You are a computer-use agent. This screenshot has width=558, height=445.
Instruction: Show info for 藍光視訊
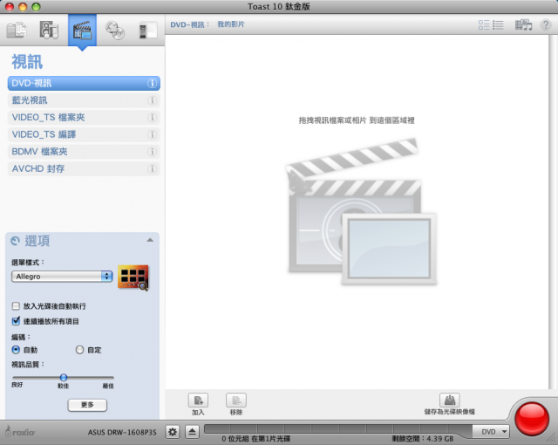[x=152, y=100]
